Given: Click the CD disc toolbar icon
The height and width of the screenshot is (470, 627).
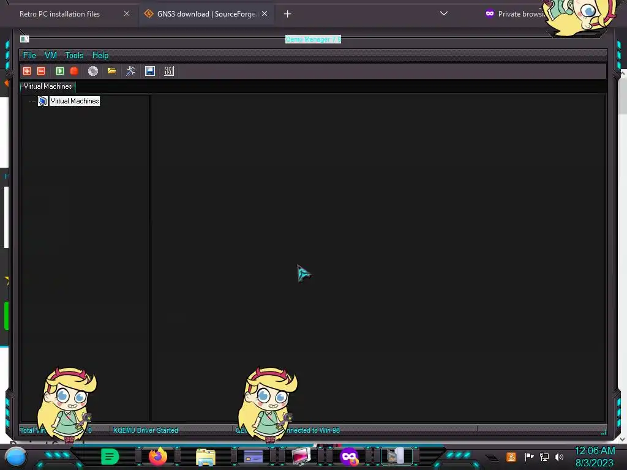Looking at the screenshot, I should (93, 71).
